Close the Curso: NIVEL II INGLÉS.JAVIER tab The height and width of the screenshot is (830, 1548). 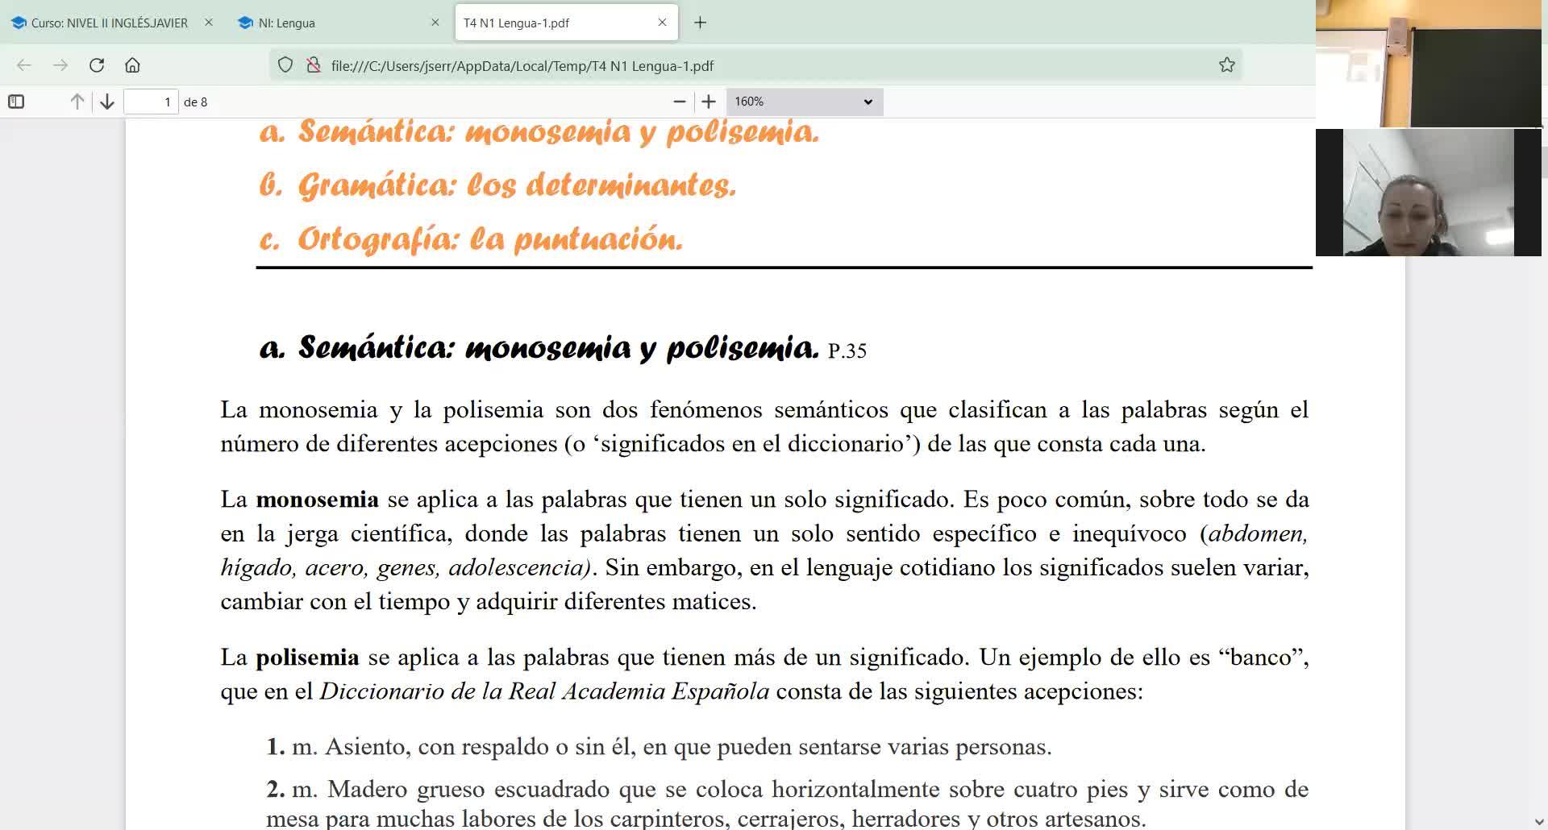tap(209, 23)
